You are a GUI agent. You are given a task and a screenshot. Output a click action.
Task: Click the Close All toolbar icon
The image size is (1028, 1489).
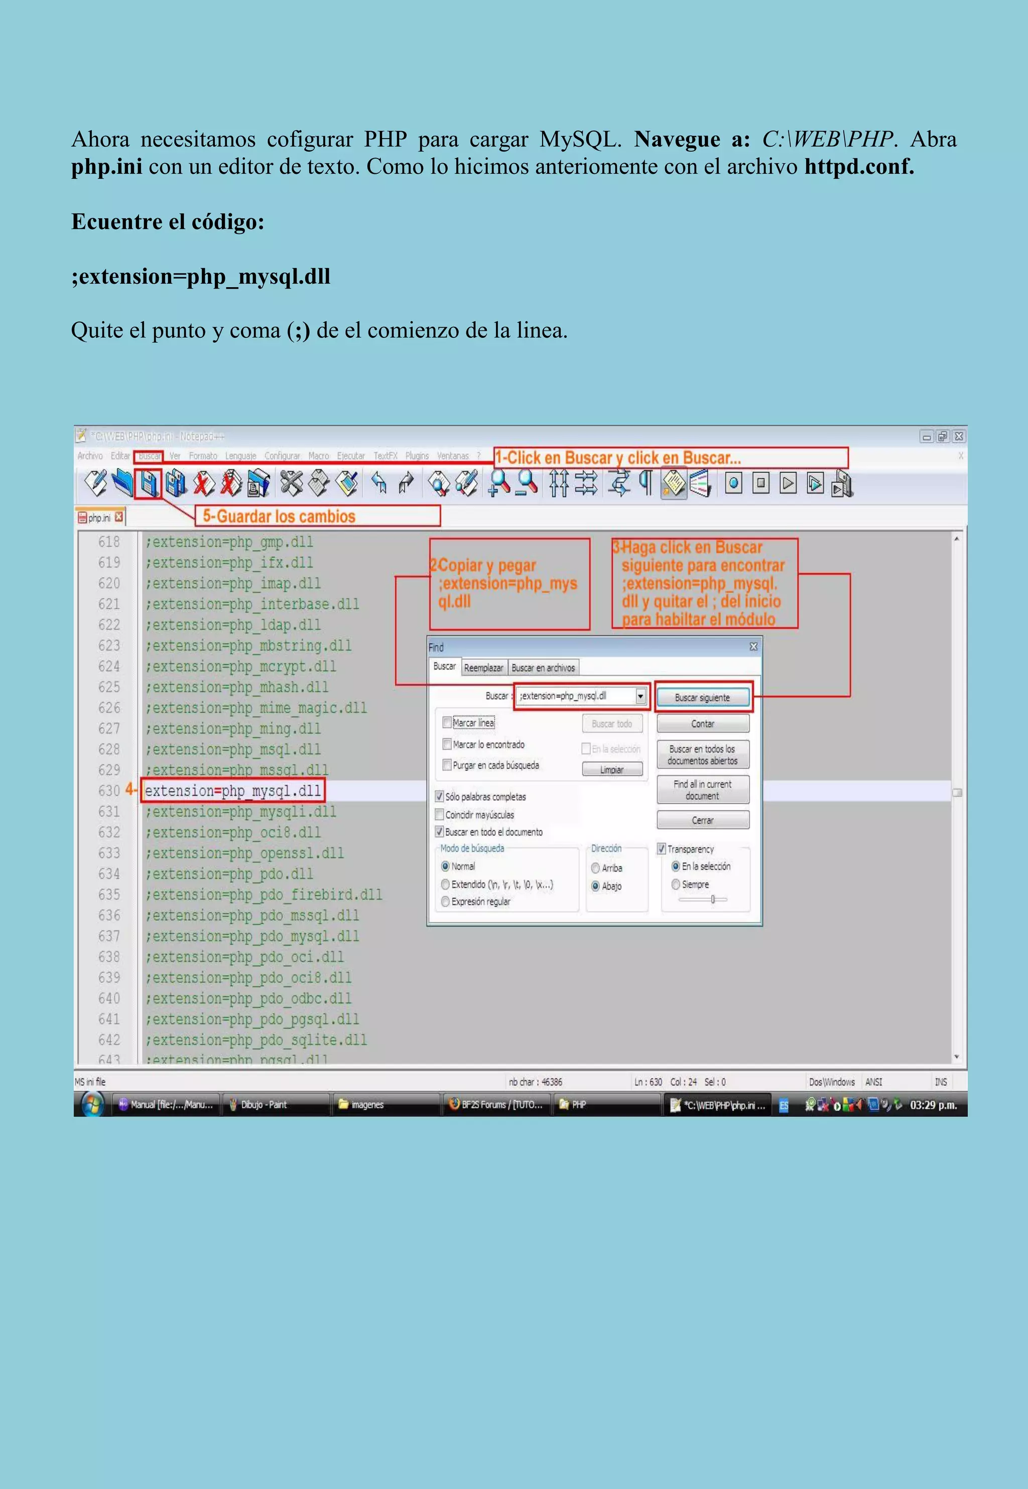point(230,483)
